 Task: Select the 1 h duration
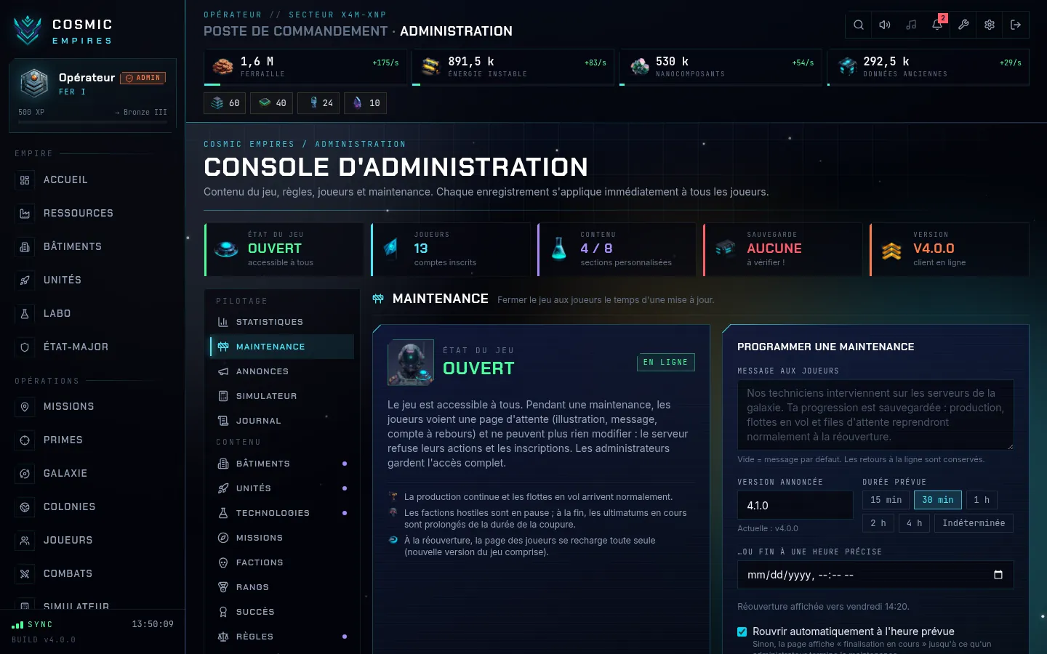pyautogui.click(x=982, y=500)
